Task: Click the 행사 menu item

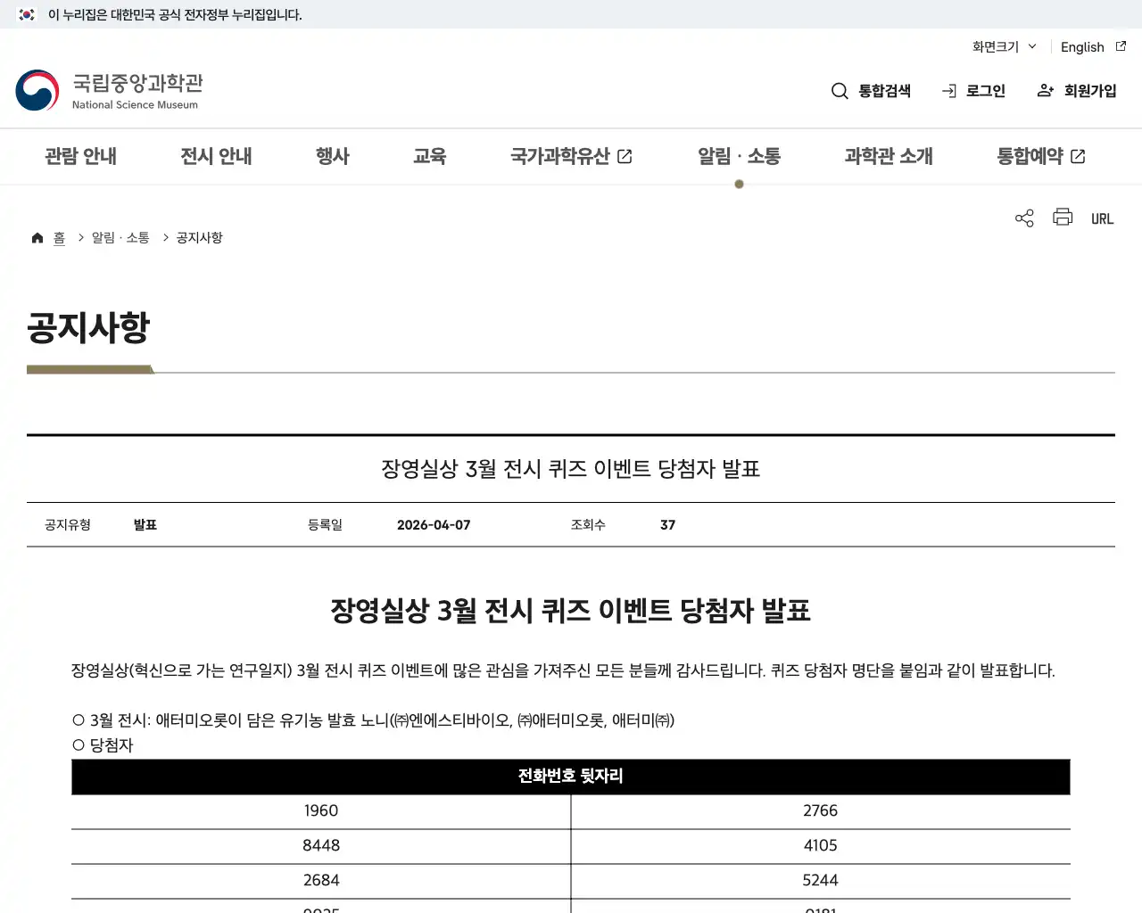Action: pyautogui.click(x=333, y=156)
